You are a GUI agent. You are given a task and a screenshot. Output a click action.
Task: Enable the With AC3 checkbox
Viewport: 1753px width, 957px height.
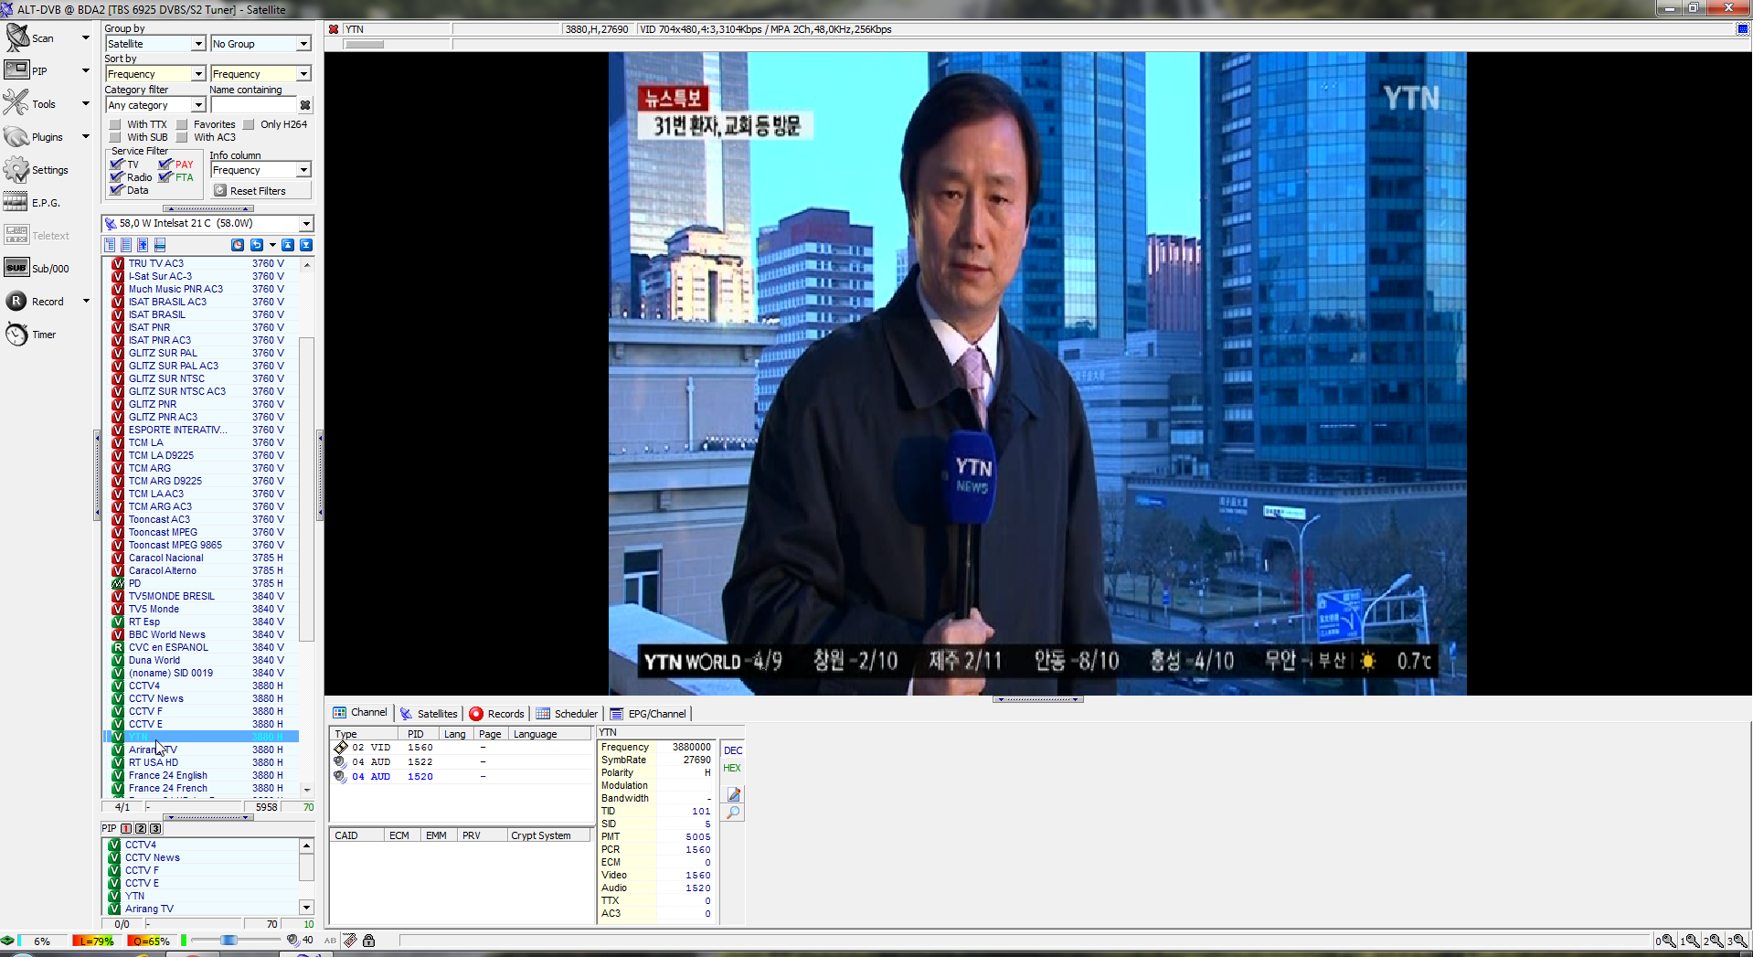coord(182,137)
